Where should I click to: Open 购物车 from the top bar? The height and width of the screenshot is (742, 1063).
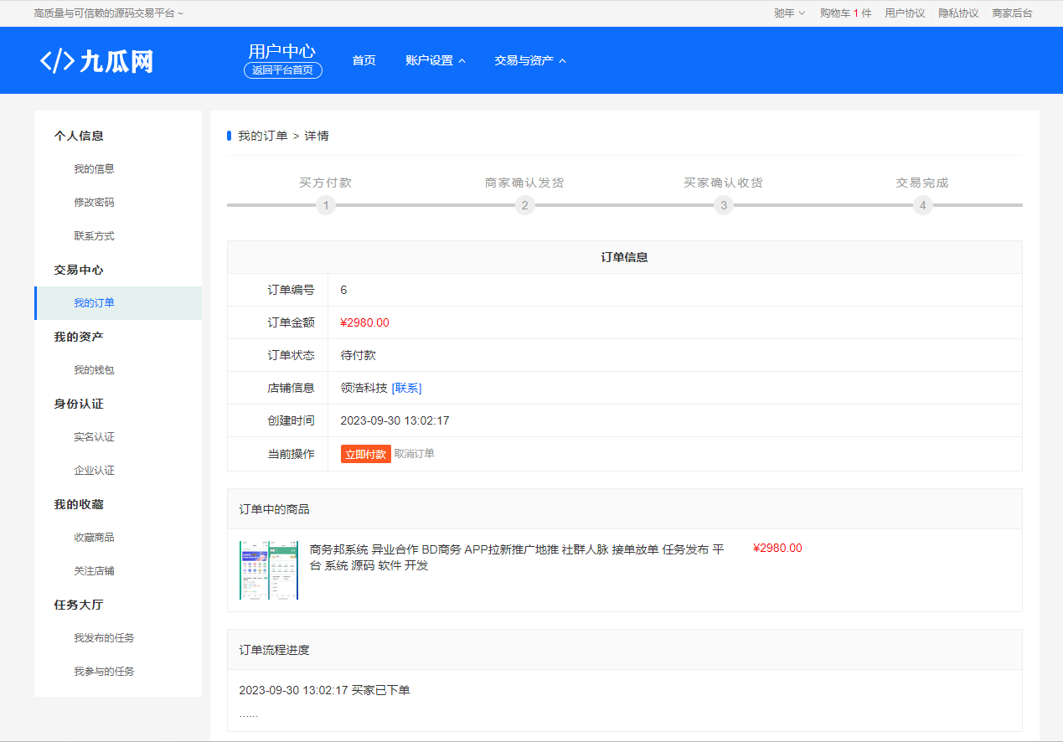pos(845,13)
